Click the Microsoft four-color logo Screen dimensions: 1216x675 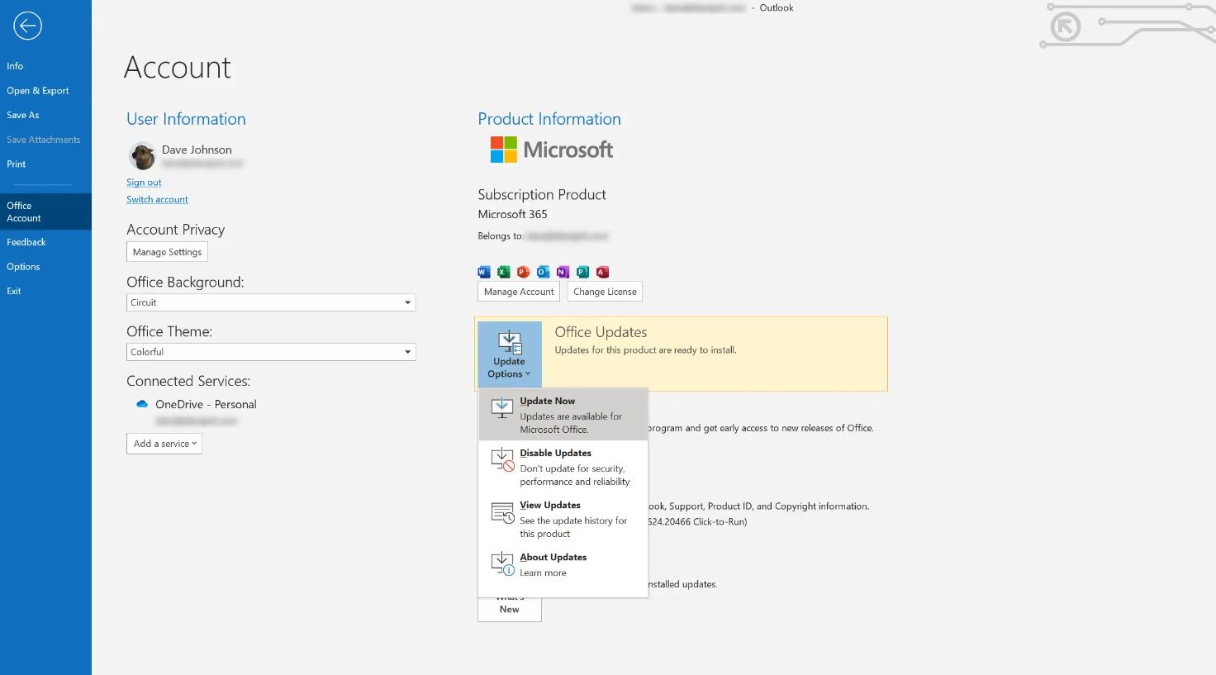coord(504,150)
